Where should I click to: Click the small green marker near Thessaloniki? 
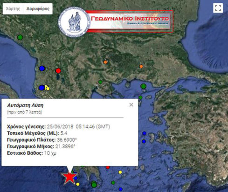pos(100,82)
